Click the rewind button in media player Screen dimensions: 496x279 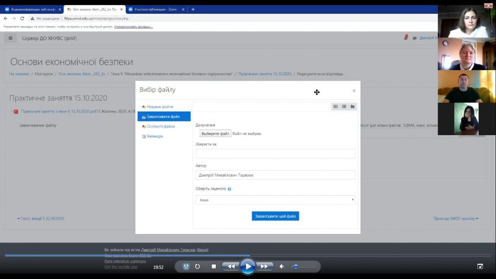click(231, 267)
